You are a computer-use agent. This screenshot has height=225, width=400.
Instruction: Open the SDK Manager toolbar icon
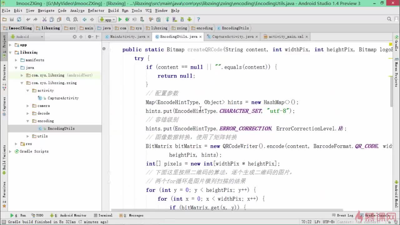(182, 19)
